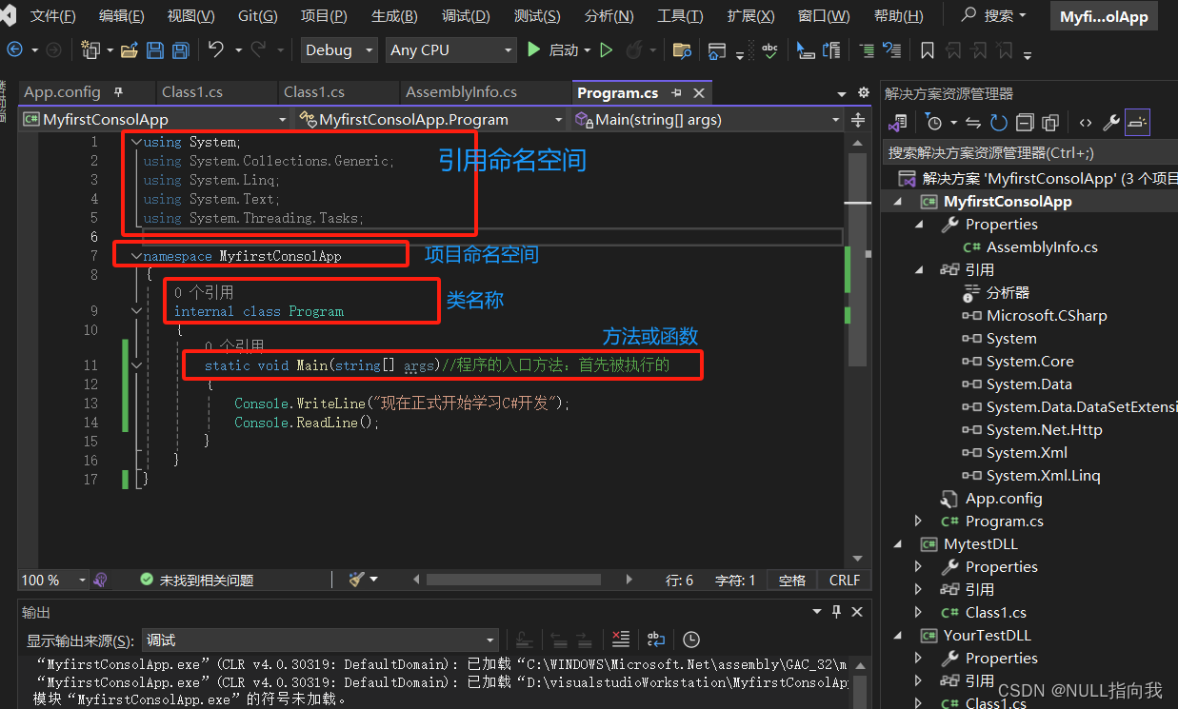1178x709 pixels.
Task: Toggle a bookmark with the bookmark icon
Action: coord(928,49)
